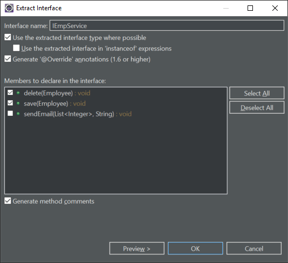Click the Interface name text field
The image size is (288, 263).
pyautogui.click(x=167, y=25)
